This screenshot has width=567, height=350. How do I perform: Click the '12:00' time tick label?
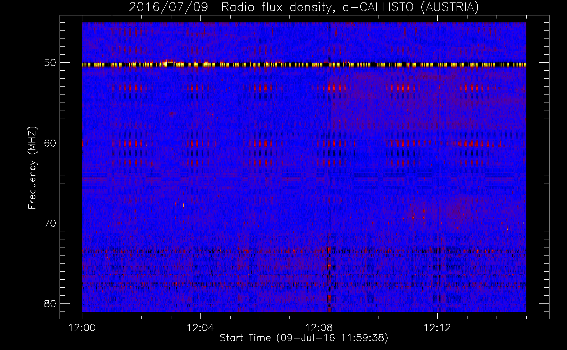point(82,328)
